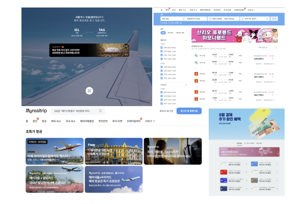Uncheck 출발시간 가는날 야간 18:00~24:00
Image resolution: width=303 pixels, height=204 pixels.
click(162, 59)
